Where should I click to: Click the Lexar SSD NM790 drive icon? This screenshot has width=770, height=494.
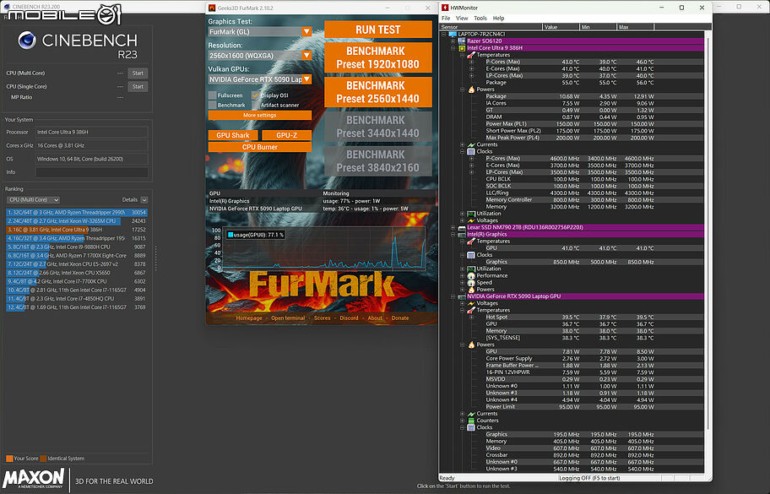tap(462, 227)
